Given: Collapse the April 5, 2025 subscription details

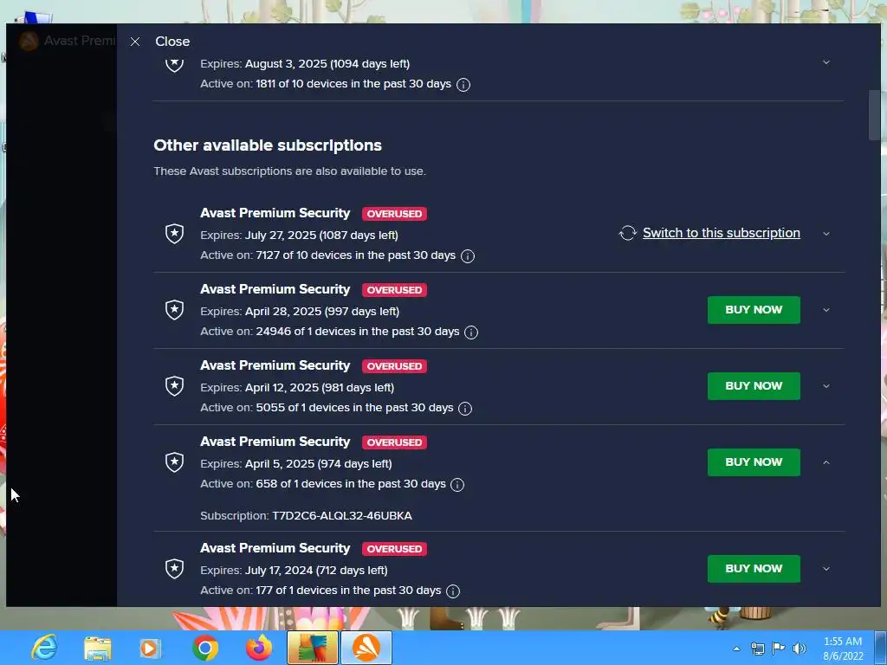Looking at the screenshot, I should pyautogui.click(x=825, y=462).
